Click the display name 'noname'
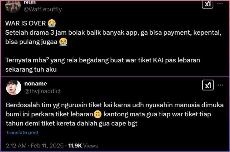230x152 pixels. pyautogui.click(x=35, y=84)
